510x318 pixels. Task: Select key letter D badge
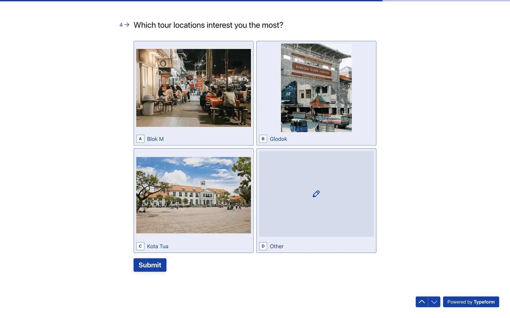263,246
